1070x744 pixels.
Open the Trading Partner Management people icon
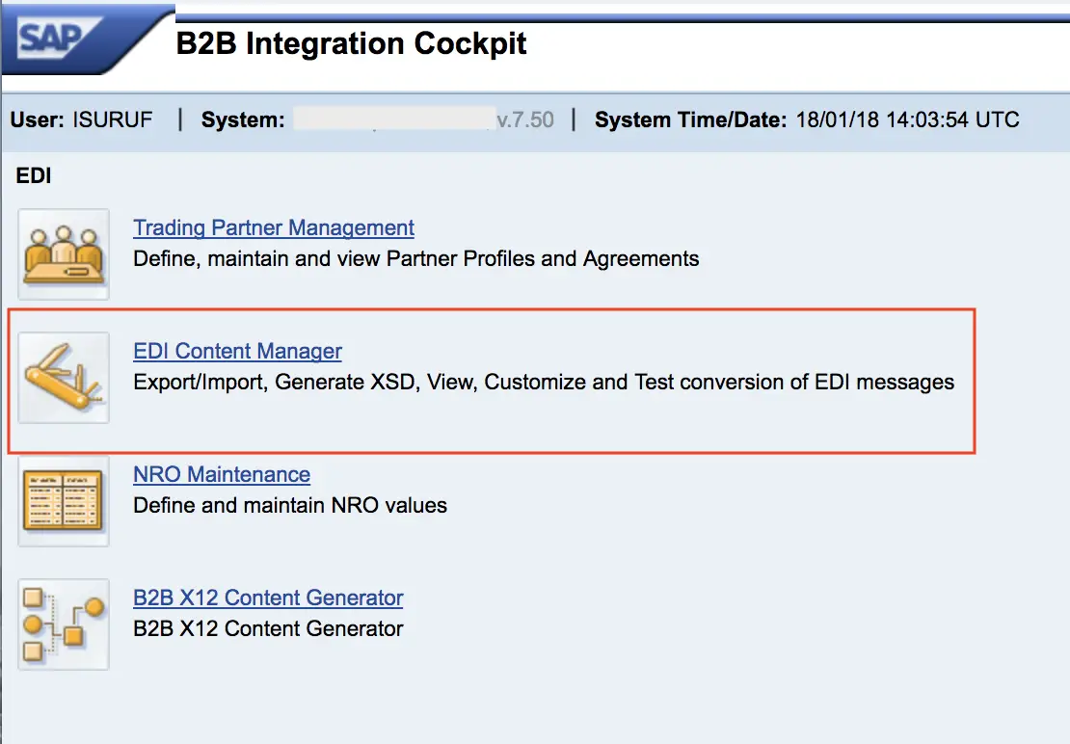(64, 254)
